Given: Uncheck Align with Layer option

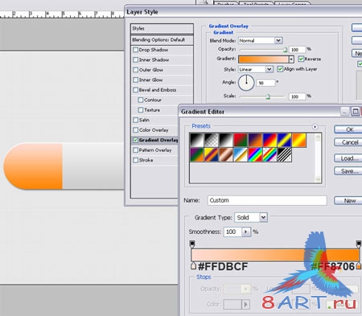Looking at the screenshot, I should [280, 69].
